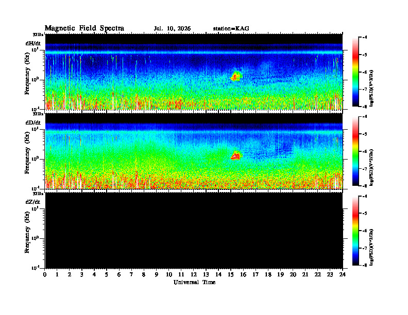408x315 pixels.
Task: Click the dZ/dt panel color bar
Action: pos(355,231)
